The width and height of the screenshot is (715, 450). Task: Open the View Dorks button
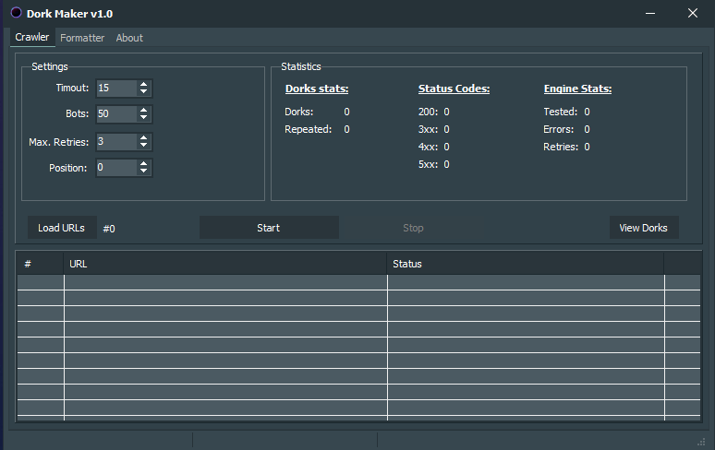tap(644, 228)
